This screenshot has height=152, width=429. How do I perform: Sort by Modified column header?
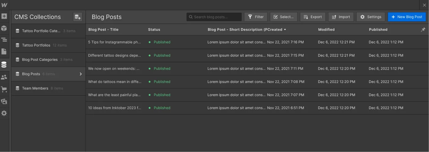tap(326, 30)
